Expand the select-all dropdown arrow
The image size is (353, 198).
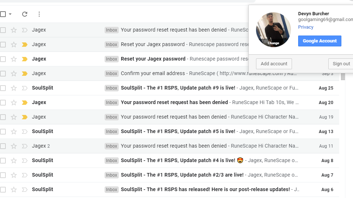tap(10, 14)
